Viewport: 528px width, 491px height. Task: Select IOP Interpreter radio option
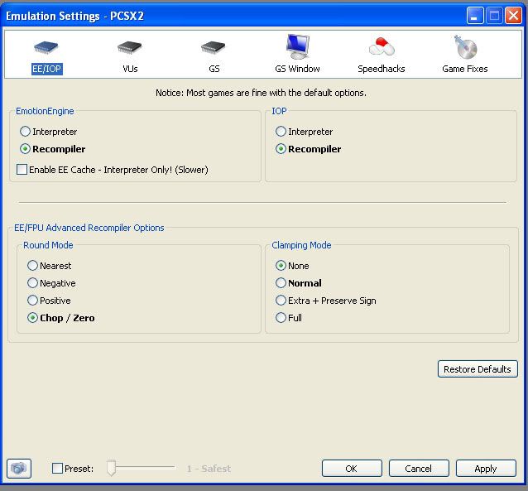(305, 132)
